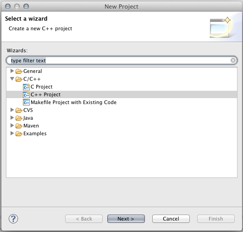Click the General folder icon
243x232 pixels.
tap(19, 71)
